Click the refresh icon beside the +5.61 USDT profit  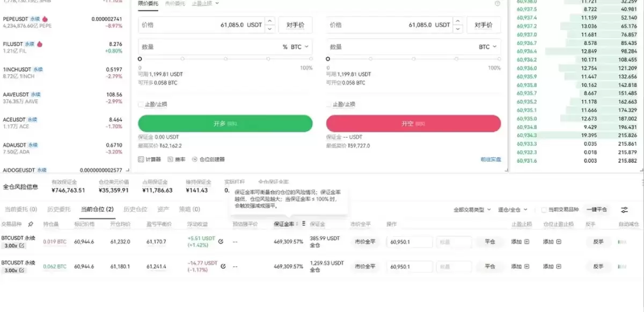coord(220,241)
